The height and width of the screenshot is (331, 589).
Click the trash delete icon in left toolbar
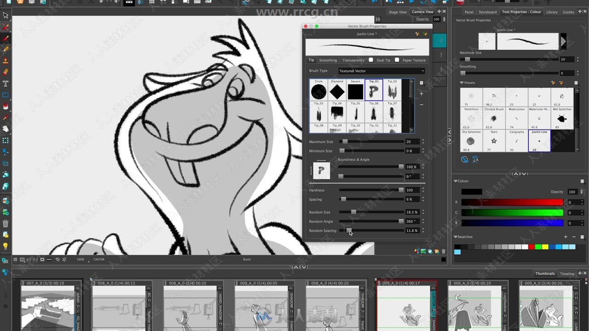(x=6, y=224)
